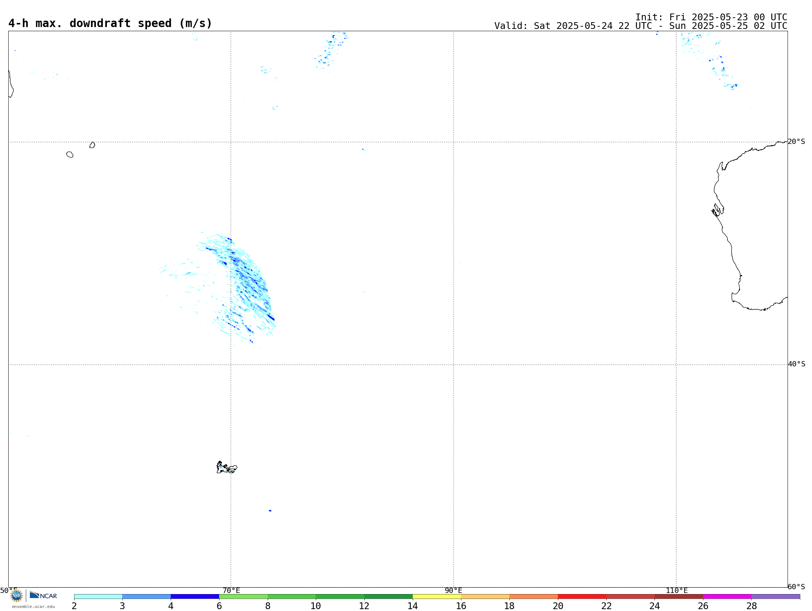
Task: Click the muted red 22–24 m/s swatch
Action: tap(630, 596)
